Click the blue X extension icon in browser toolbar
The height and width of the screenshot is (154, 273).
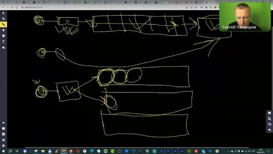[x=206, y=8]
